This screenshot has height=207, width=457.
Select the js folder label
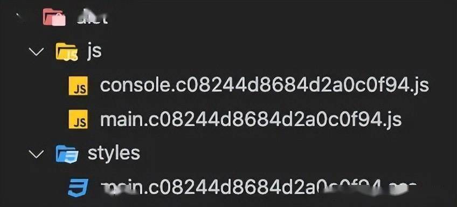(94, 51)
